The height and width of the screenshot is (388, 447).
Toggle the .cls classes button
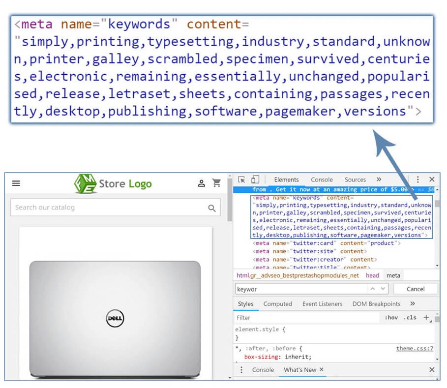(x=410, y=318)
